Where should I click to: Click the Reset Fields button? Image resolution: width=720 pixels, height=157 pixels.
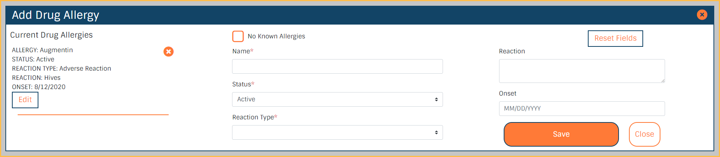click(615, 38)
